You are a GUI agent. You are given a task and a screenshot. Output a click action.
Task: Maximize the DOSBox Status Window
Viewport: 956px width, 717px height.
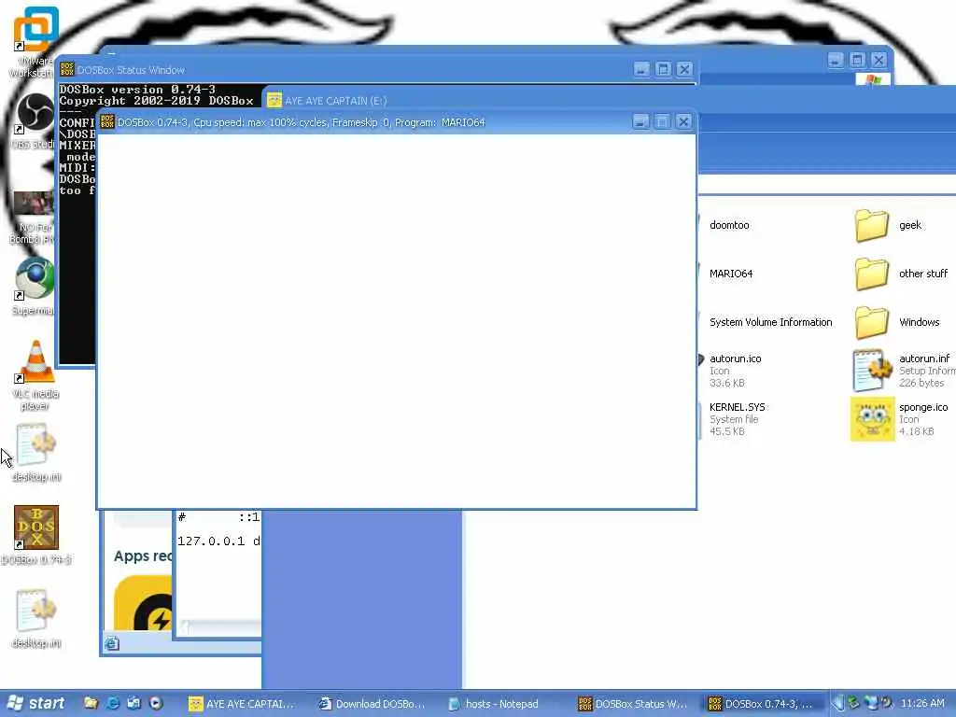point(664,69)
